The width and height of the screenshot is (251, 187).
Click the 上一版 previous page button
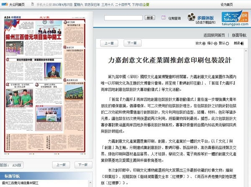[61, 165]
